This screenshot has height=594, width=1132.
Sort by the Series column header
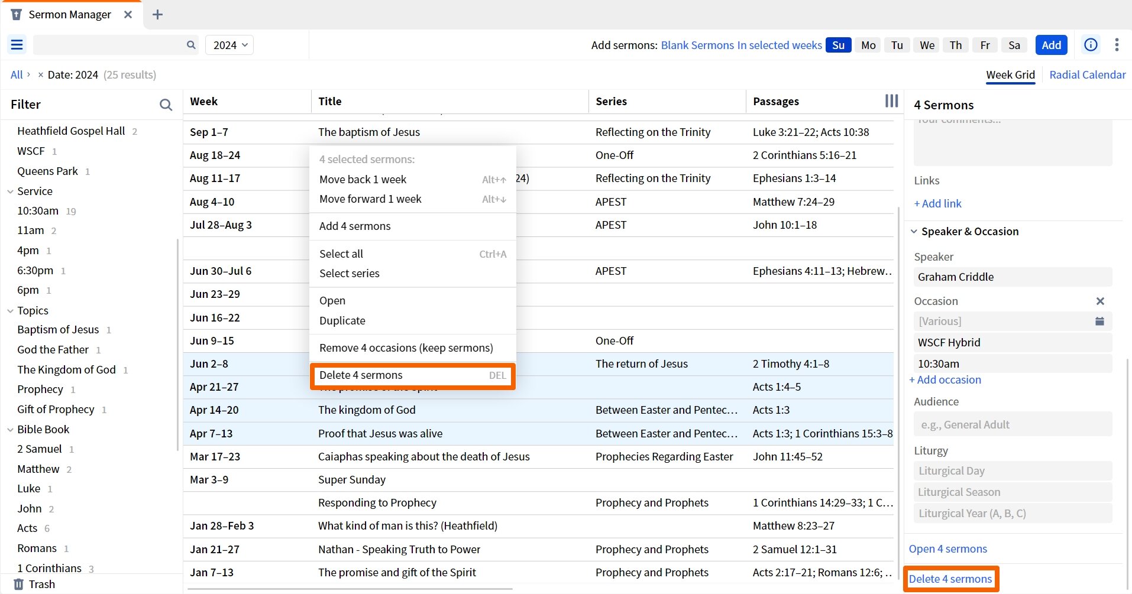coord(611,102)
